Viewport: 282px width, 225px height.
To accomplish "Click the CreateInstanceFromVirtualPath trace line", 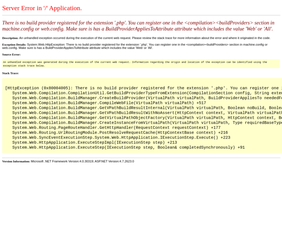I will coord(147,123).
